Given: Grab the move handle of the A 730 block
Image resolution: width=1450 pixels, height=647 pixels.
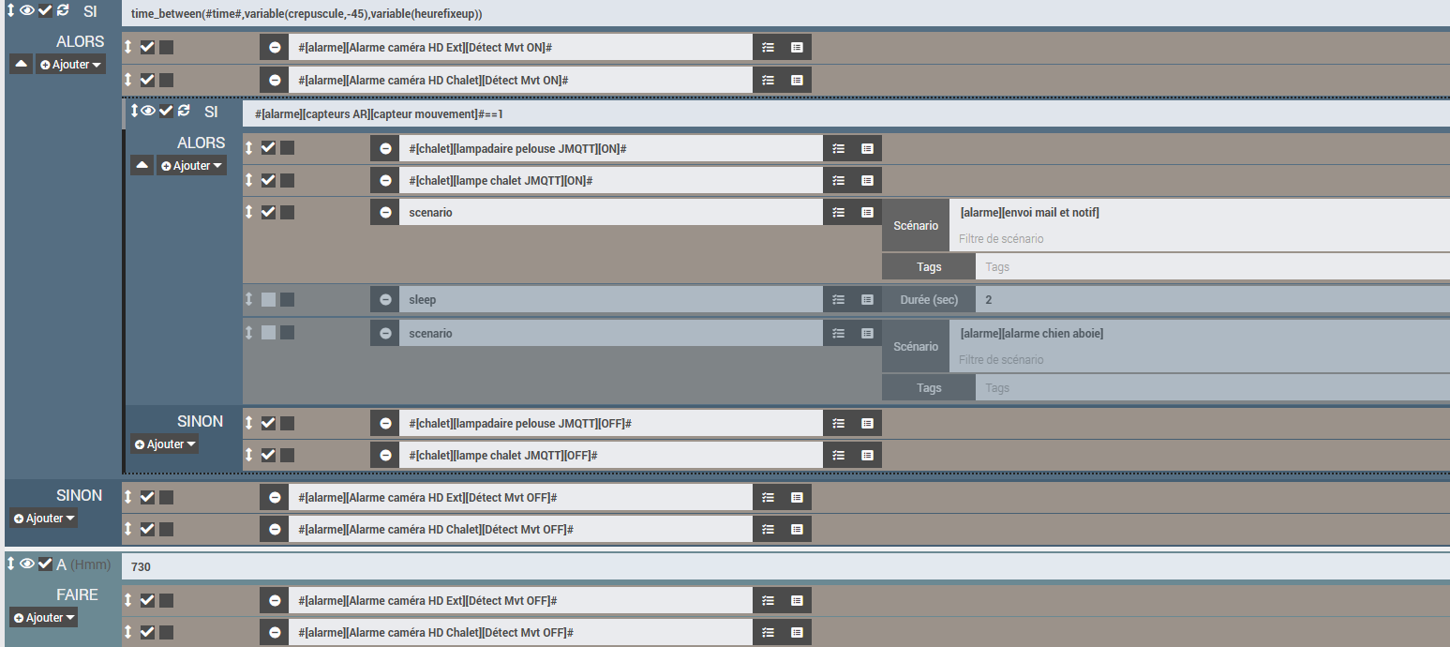Looking at the screenshot, I should click(11, 564).
